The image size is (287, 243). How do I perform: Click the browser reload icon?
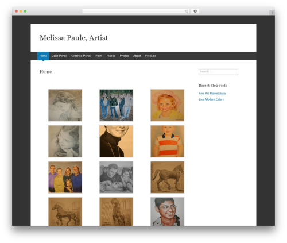pyautogui.click(x=187, y=11)
